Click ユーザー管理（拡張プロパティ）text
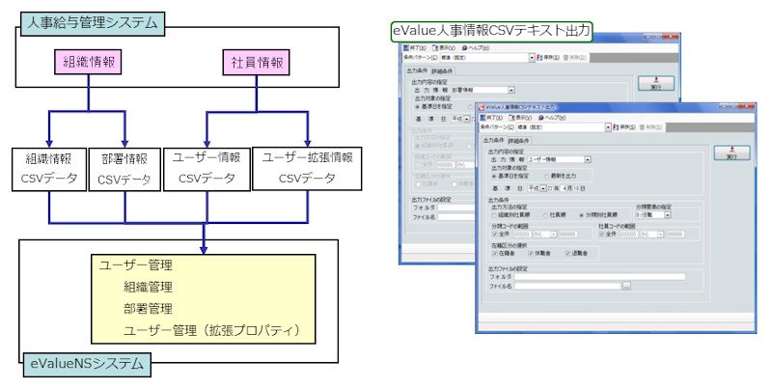The width and height of the screenshot is (772, 389). coord(212,330)
